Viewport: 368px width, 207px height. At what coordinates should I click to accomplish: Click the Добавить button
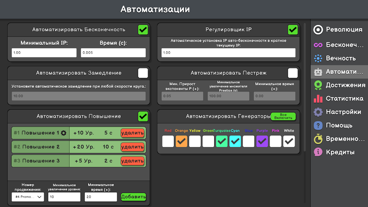click(133, 197)
